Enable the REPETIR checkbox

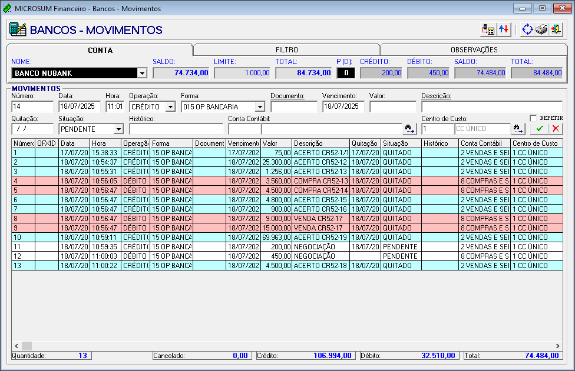[x=533, y=118]
